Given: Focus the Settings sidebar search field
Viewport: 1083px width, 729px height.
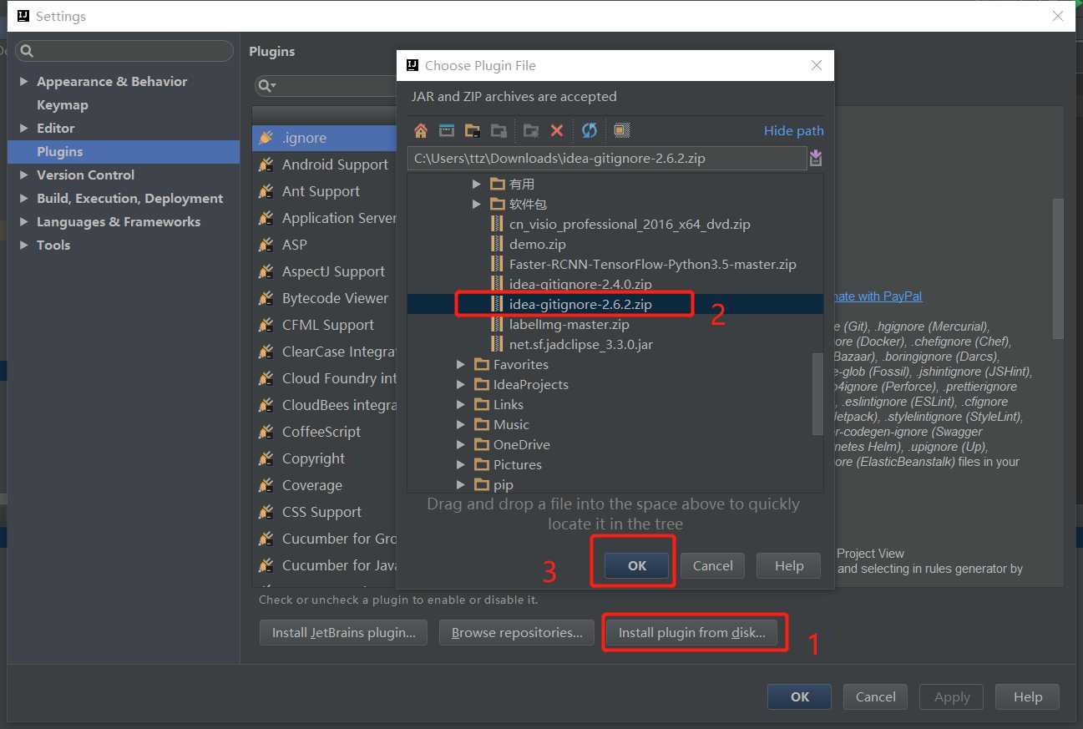Looking at the screenshot, I should click(124, 51).
